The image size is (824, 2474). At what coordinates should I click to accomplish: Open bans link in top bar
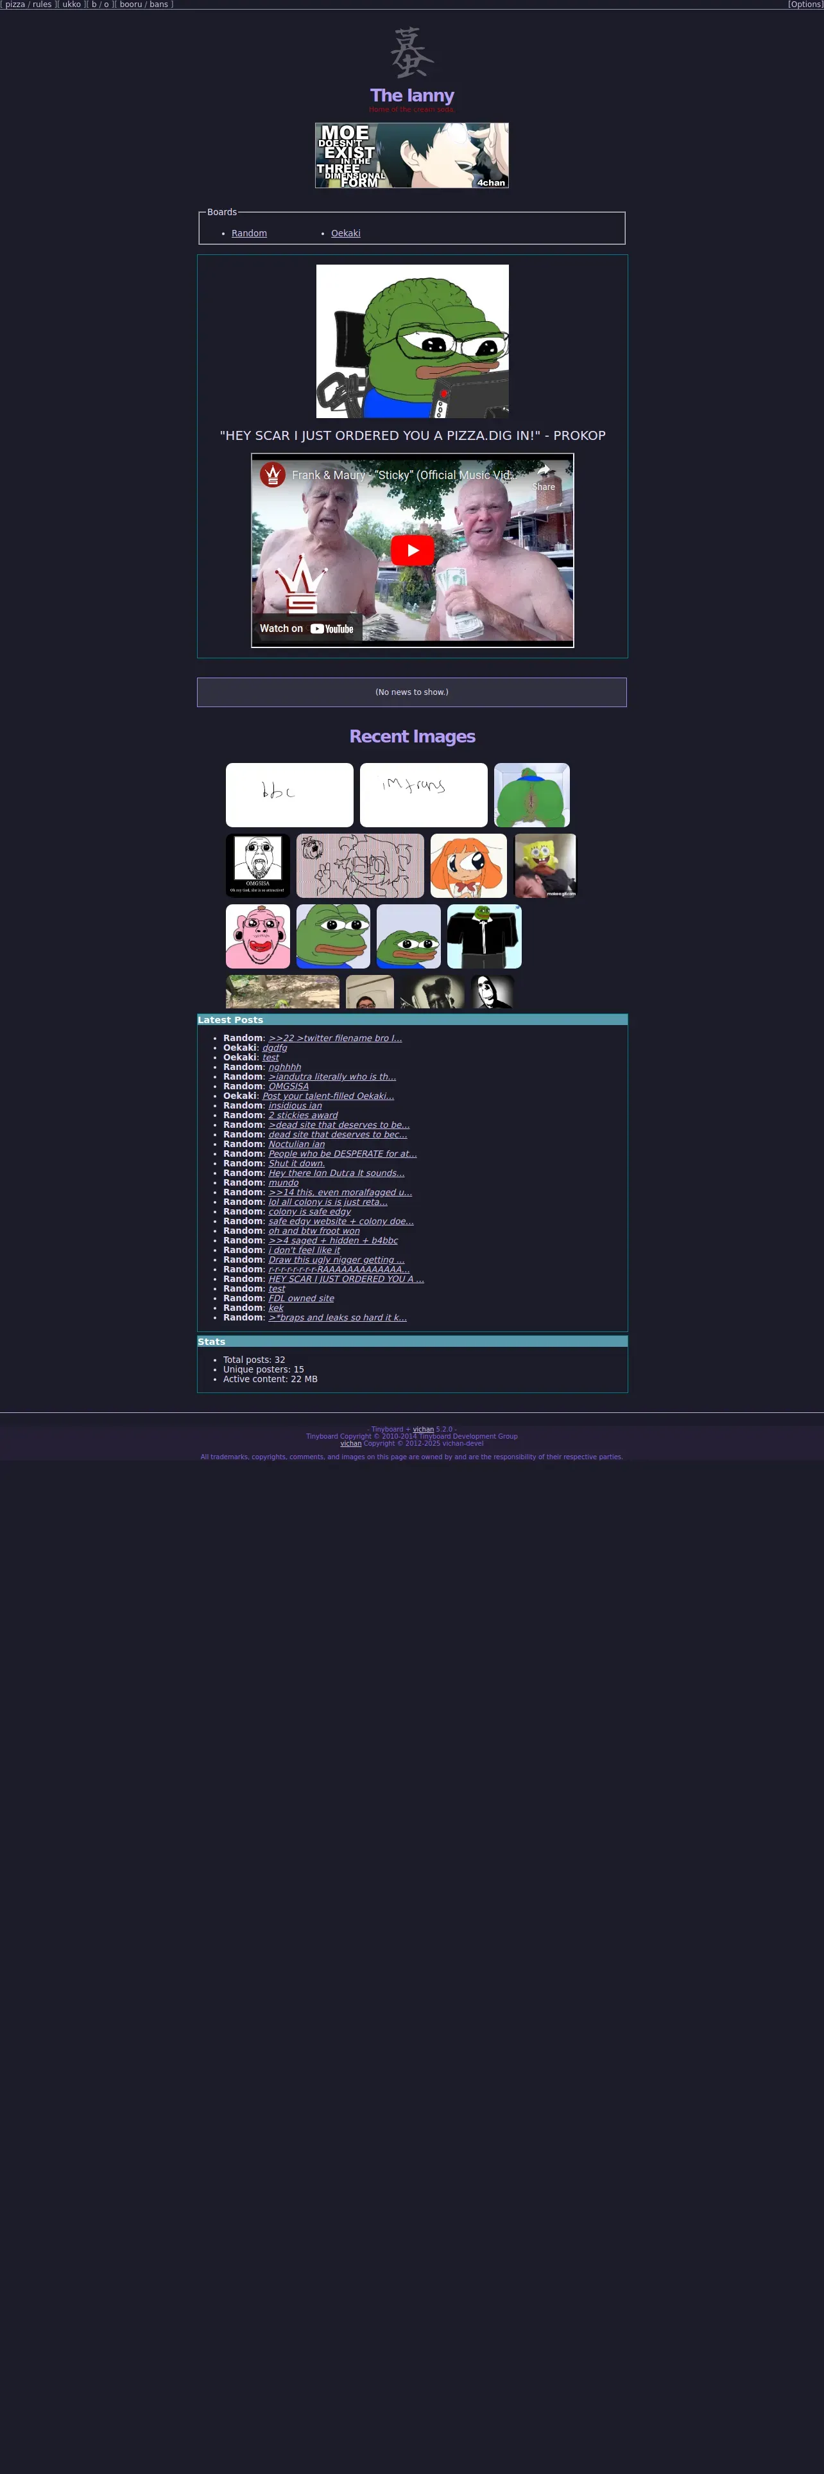[x=159, y=4]
